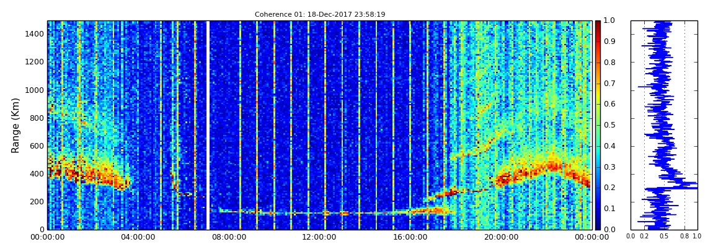Viewport: 713px width, 252px height.
Task: Click the '0.3' color bar tick label
Action: 608,167
